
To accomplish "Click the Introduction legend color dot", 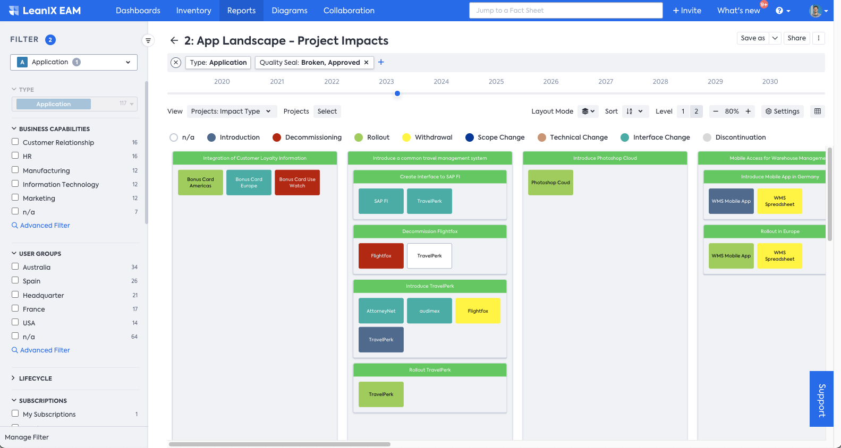I will pyautogui.click(x=211, y=137).
